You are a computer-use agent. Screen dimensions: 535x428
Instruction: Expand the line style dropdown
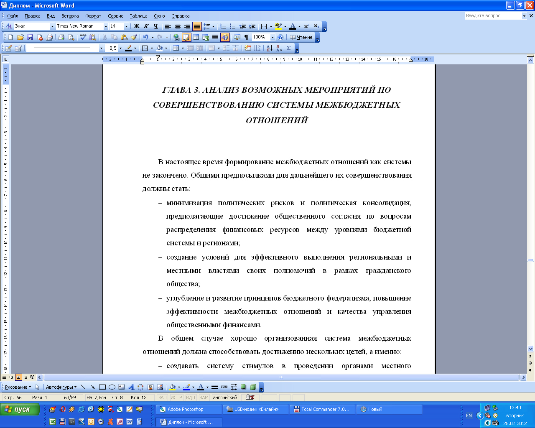(x=101, y=48)
